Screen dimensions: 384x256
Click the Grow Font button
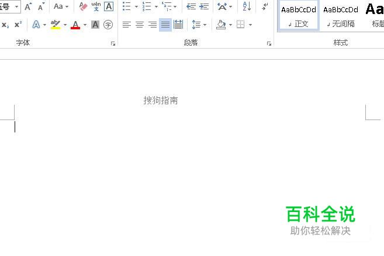(x=28, y=6)
